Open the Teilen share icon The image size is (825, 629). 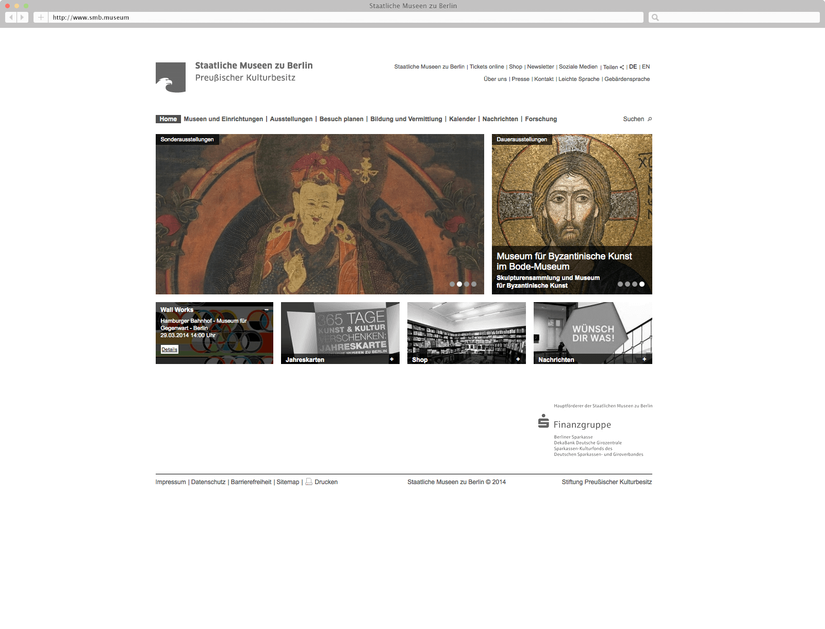point(622,67)
